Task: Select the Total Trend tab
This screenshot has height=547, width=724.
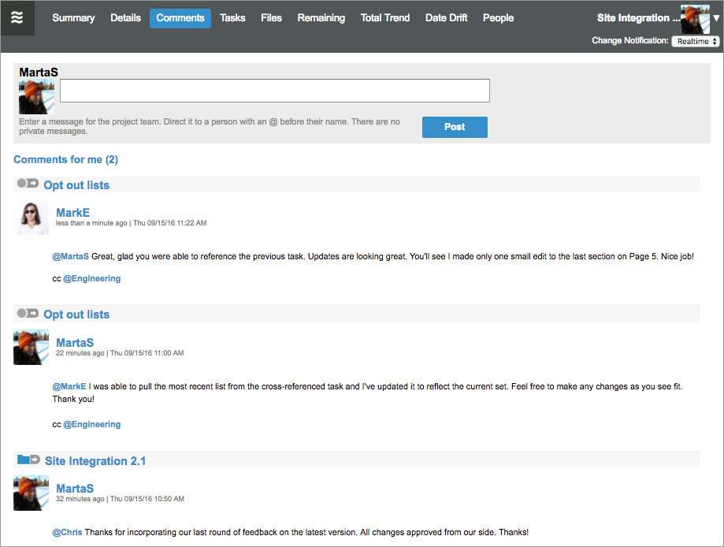Action: [x=384, y=18]
